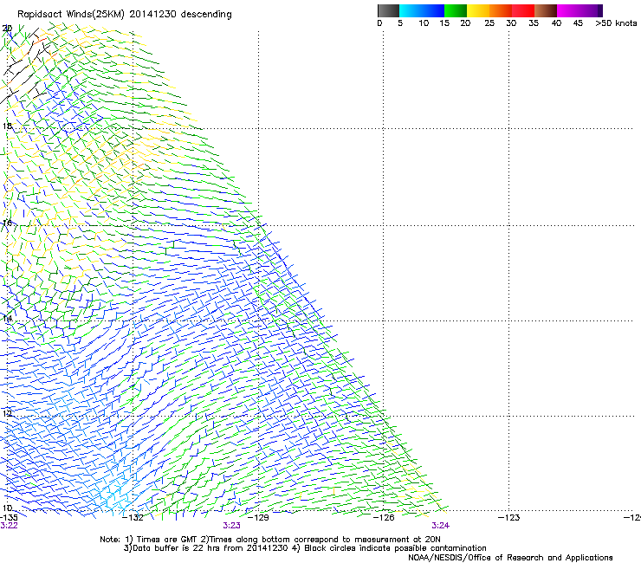Viewport: 641px width, 563px height.
Task: Select the longitude label '-126'
Action: click(x=384, y=518)
